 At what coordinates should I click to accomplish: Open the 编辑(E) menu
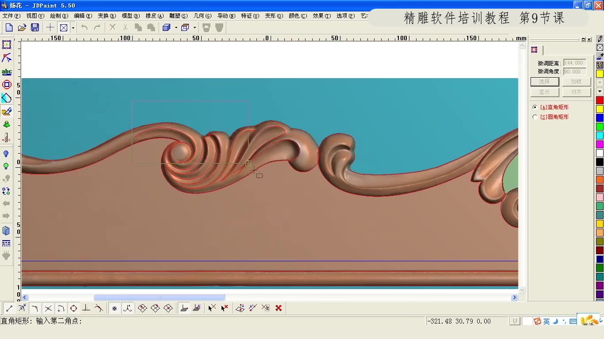[x=83, y=16]
